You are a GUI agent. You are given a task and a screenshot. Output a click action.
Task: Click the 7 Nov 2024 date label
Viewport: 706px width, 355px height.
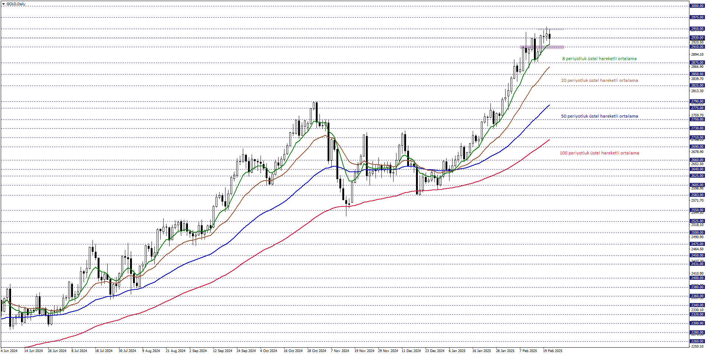pyautogui.click(x=340, y=351)
